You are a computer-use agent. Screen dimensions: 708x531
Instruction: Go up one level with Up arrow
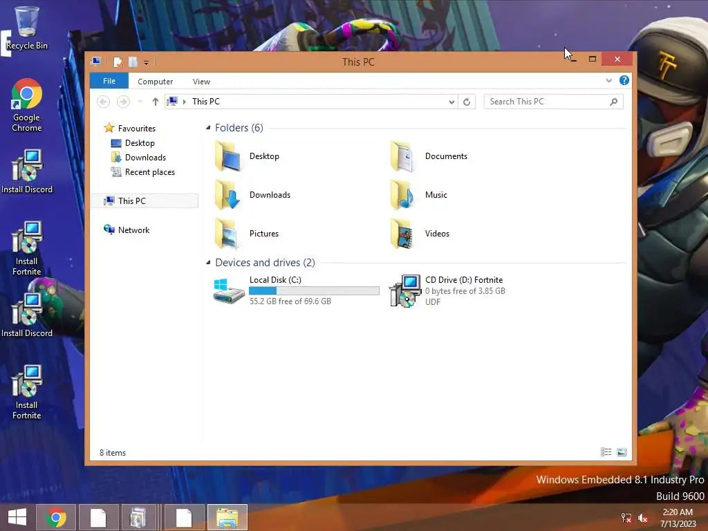[156, 102]
